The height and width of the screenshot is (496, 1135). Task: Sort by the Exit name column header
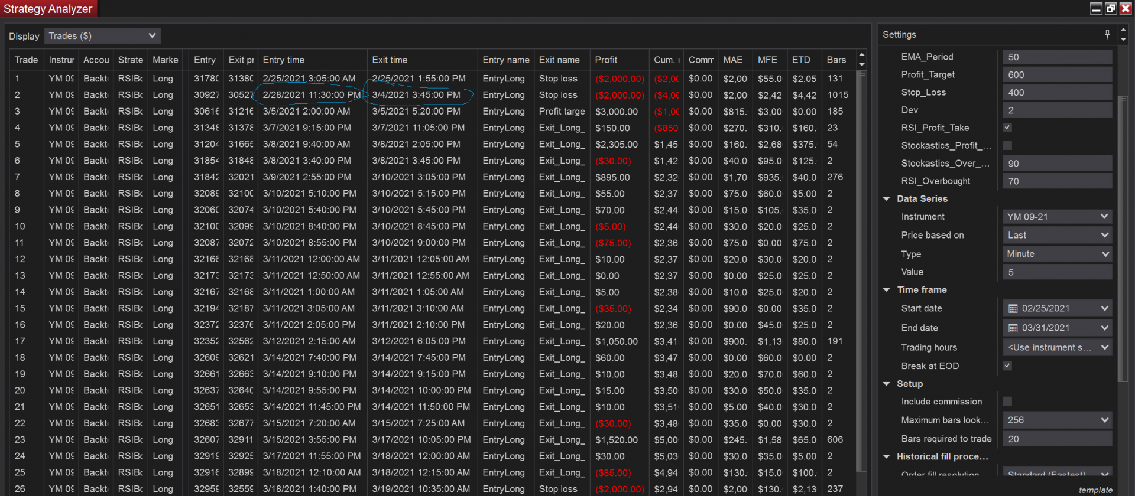click(x=562, y=60)
